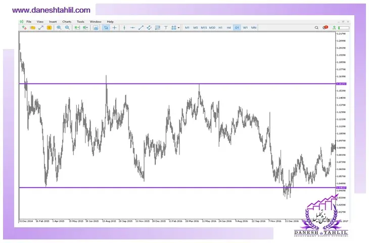Select the cursor arrow tool
Screen dimensions: 369x243
coord(106,27)
